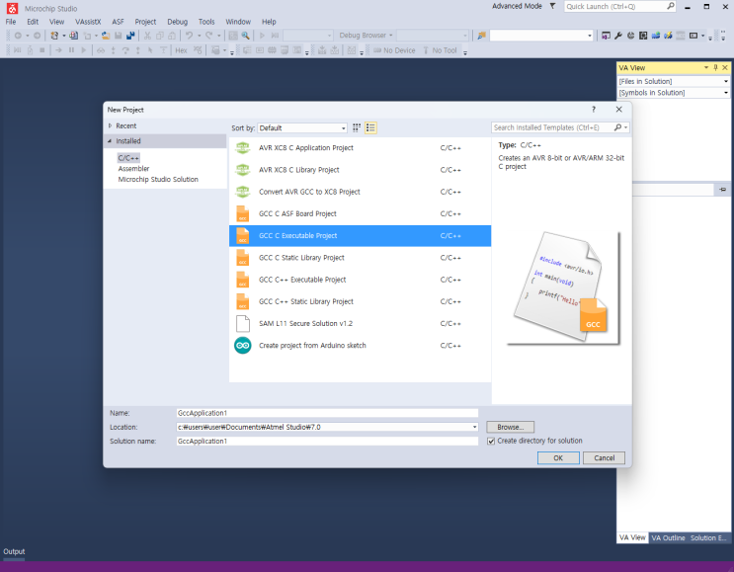Click the Browse... button
Screen dimensions: 734x572
(510, 427)
